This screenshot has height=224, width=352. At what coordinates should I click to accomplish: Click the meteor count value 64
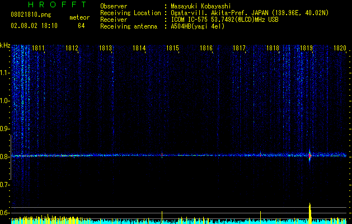coord(81,26)
